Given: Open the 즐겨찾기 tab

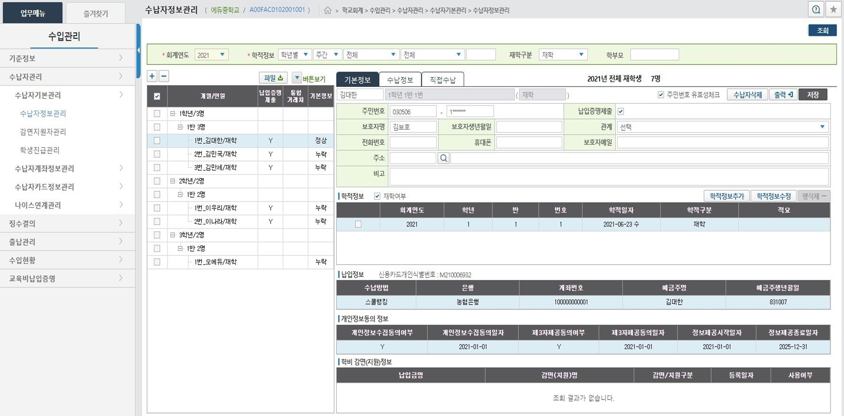Looking at the screenshot, I should point(95,13).
